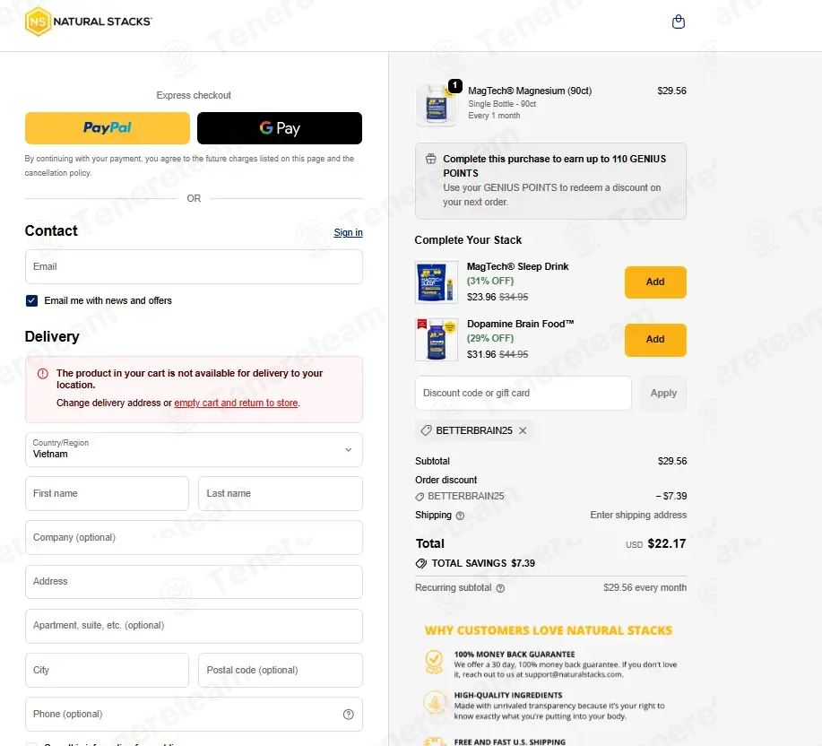The height and width of the screenshot is (746, 822).
Task: Focus the City field
Action: [107, 670]
